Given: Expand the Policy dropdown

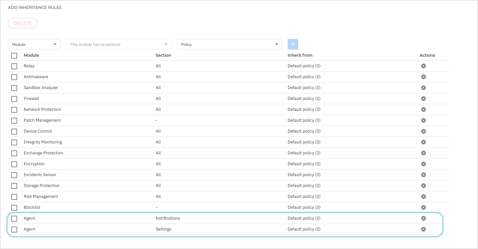Looking at the screenshot, I should [x=229, y=45].
